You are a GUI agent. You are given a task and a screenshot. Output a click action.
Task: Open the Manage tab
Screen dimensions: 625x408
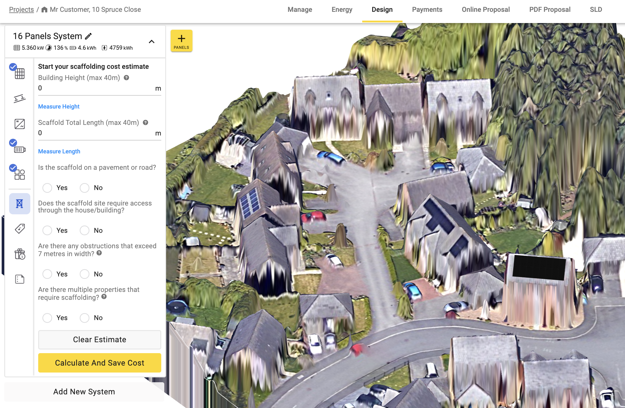pos(300,9)
